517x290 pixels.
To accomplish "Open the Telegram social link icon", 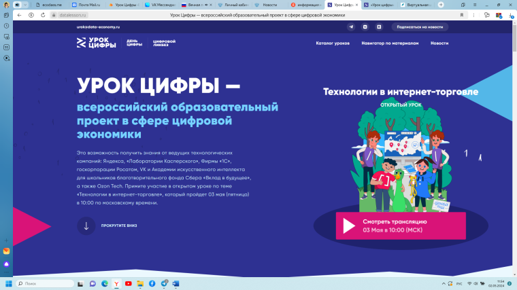I will click(351, 27).
